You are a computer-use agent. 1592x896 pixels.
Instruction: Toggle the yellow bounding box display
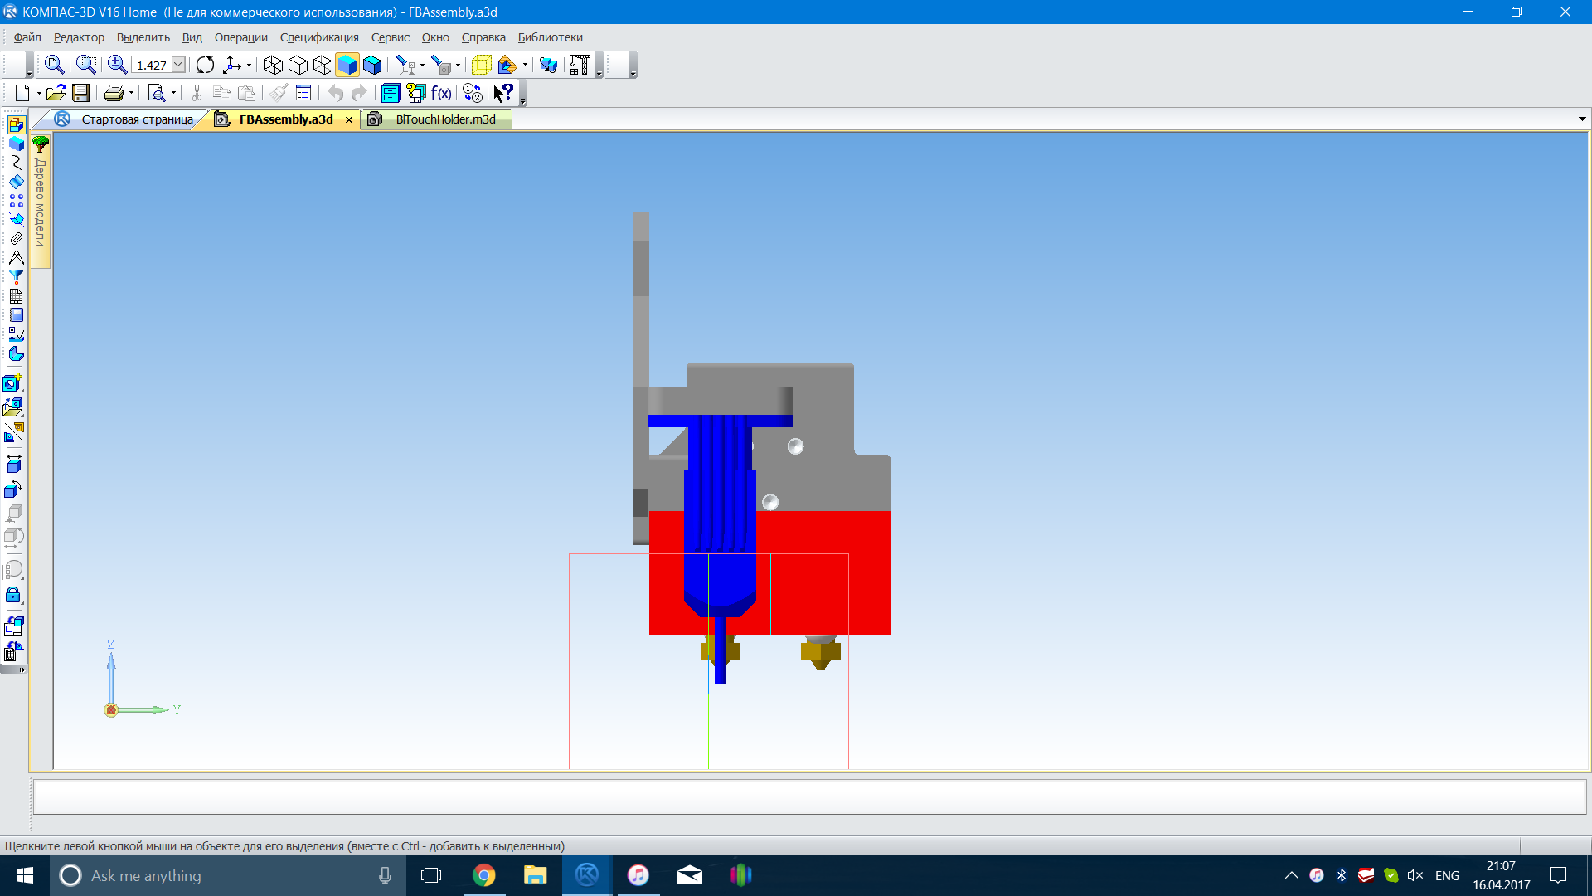(x=481, y=65)
